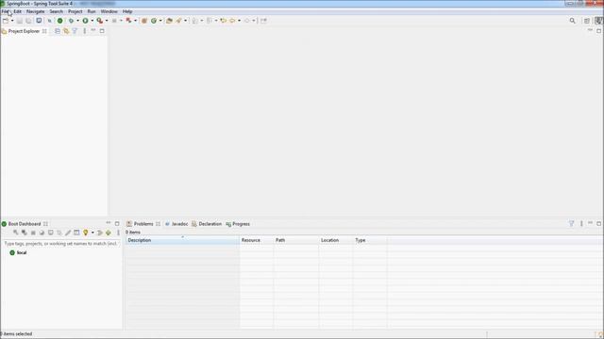Click the Boot Dashboard properties view icon
Image resolution: width=604 pixels, height=339 pixels.
click(x=76, y=233)
